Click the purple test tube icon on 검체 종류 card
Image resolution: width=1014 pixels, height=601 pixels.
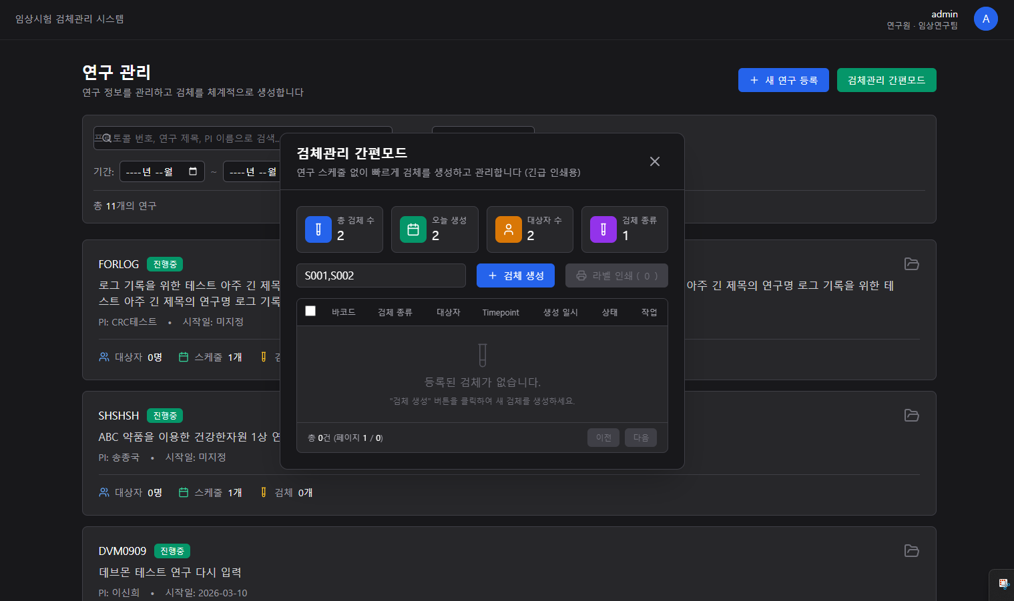[603, 229]
